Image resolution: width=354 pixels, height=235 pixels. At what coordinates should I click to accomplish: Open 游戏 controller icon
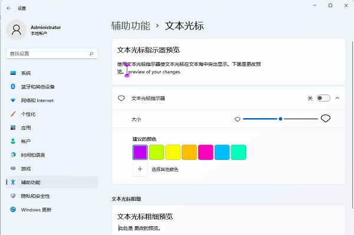pyautogui.click(x=13, y=168)
